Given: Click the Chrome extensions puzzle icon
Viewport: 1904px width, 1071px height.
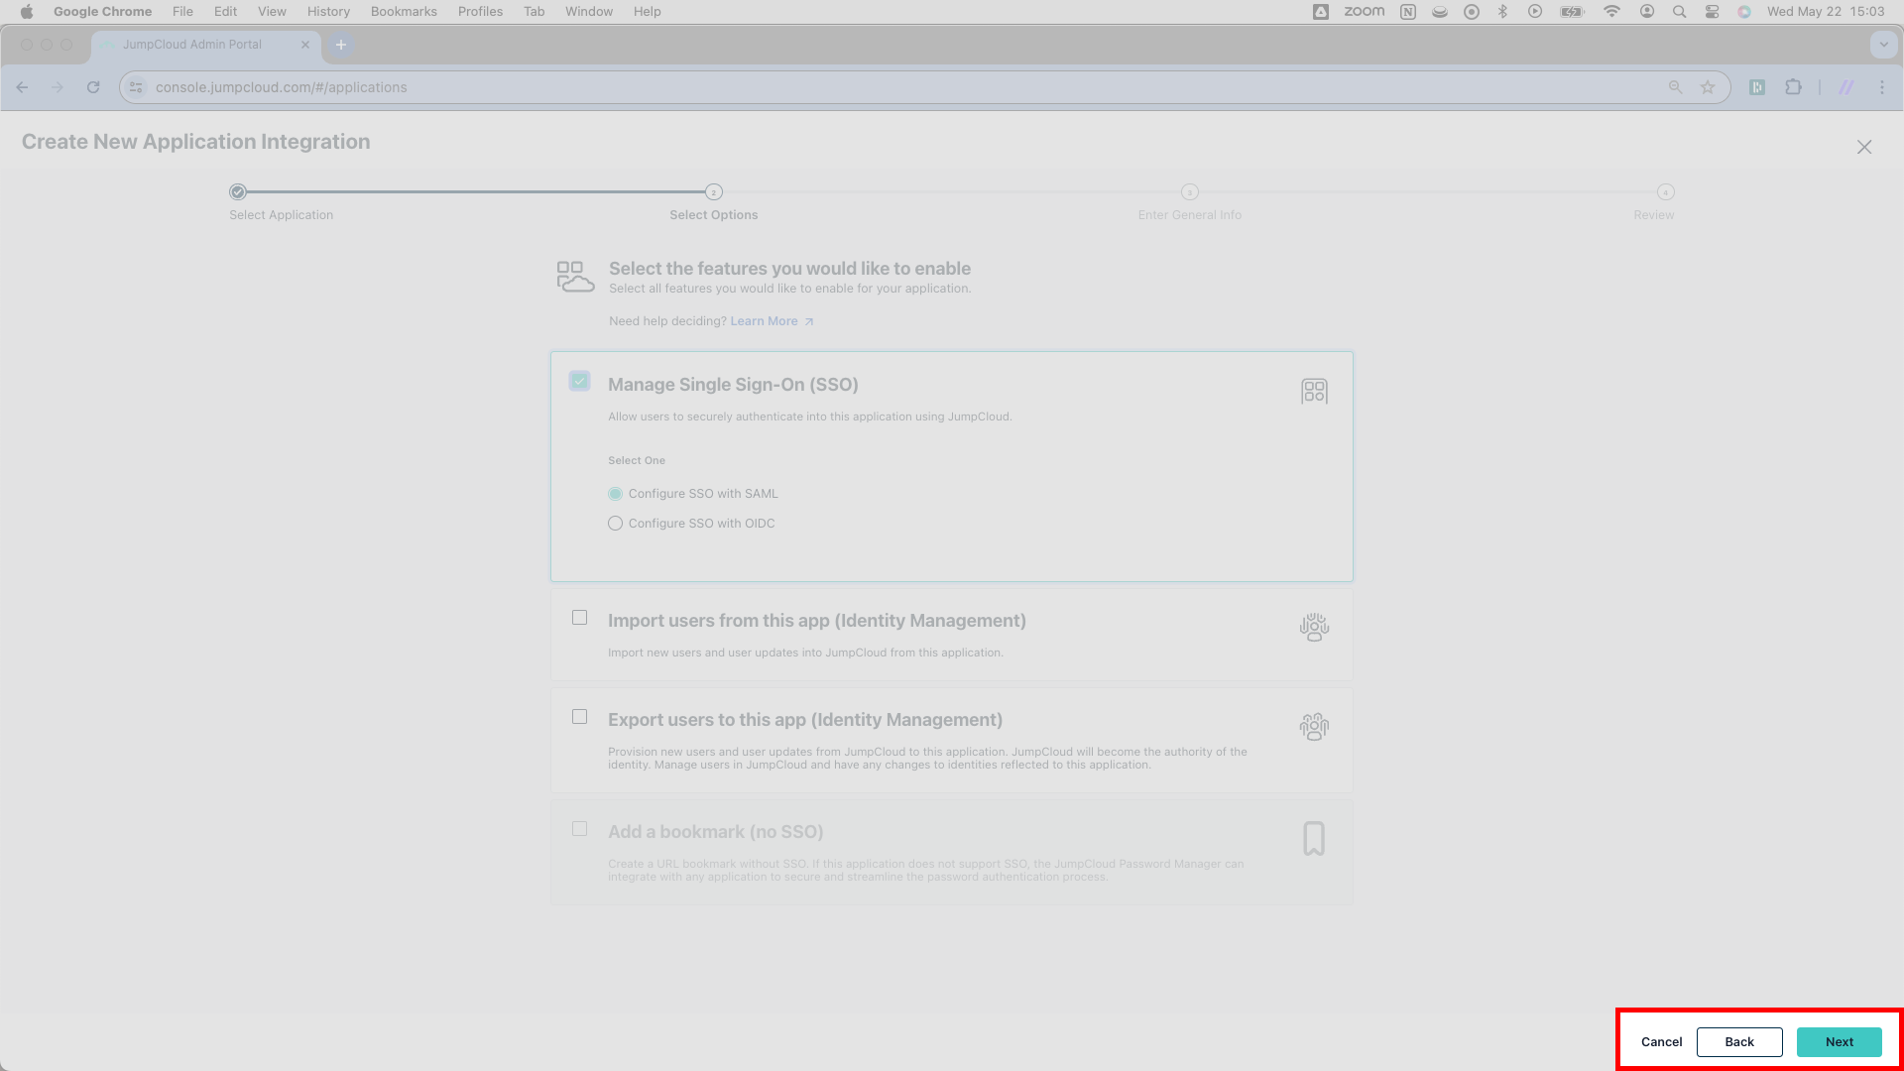Looking at the screenshot, I should pos(1793,87).
